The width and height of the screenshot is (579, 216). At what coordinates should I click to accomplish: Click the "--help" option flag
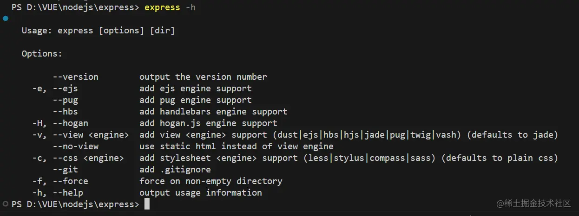click(68, 193)
